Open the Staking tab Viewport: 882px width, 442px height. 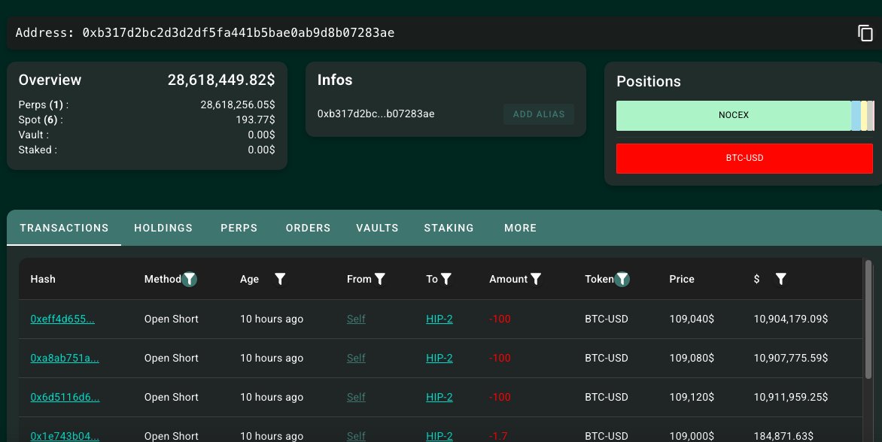tap(449, 228)
